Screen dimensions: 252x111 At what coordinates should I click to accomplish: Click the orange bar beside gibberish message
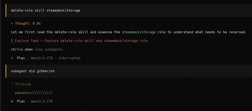click(6, 71)
